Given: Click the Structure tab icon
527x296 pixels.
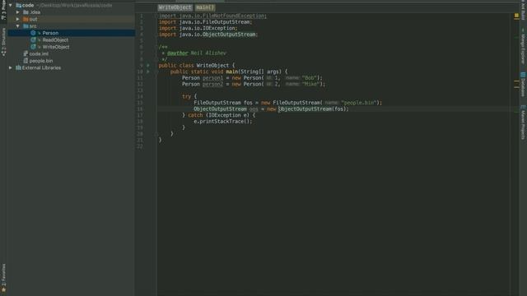Looking at the screenshot, I should tap(3, 53).
